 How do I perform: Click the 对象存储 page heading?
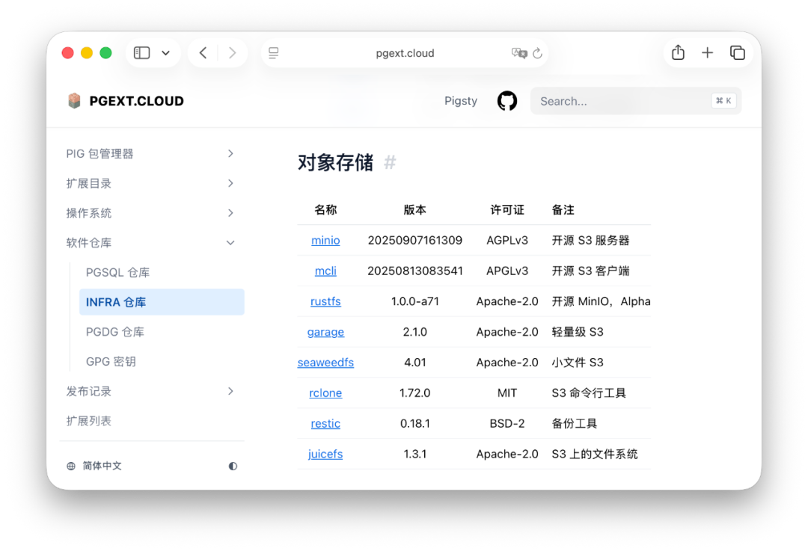pyautogui.click(x=335, y=163)
